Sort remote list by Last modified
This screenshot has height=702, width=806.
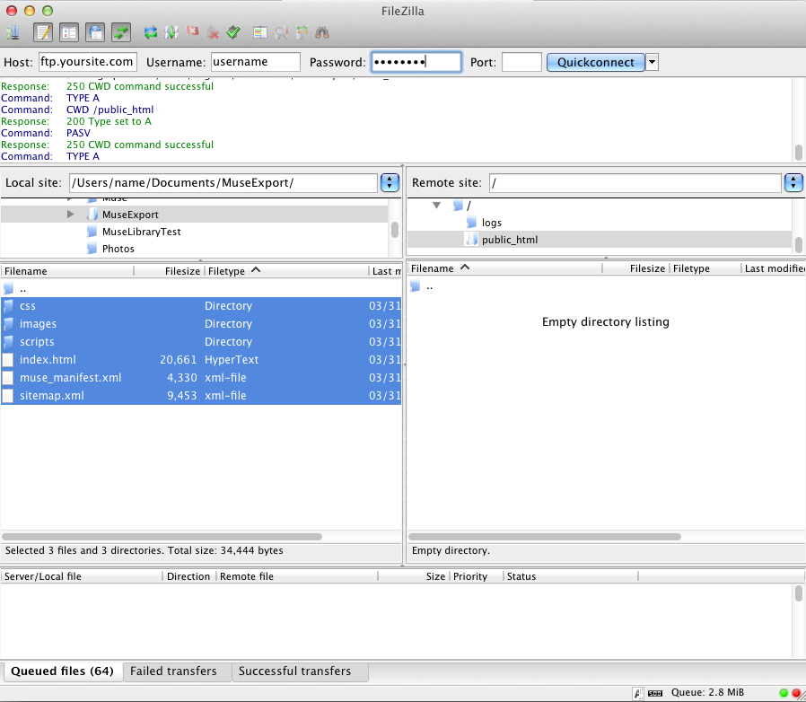click(774, 268)
